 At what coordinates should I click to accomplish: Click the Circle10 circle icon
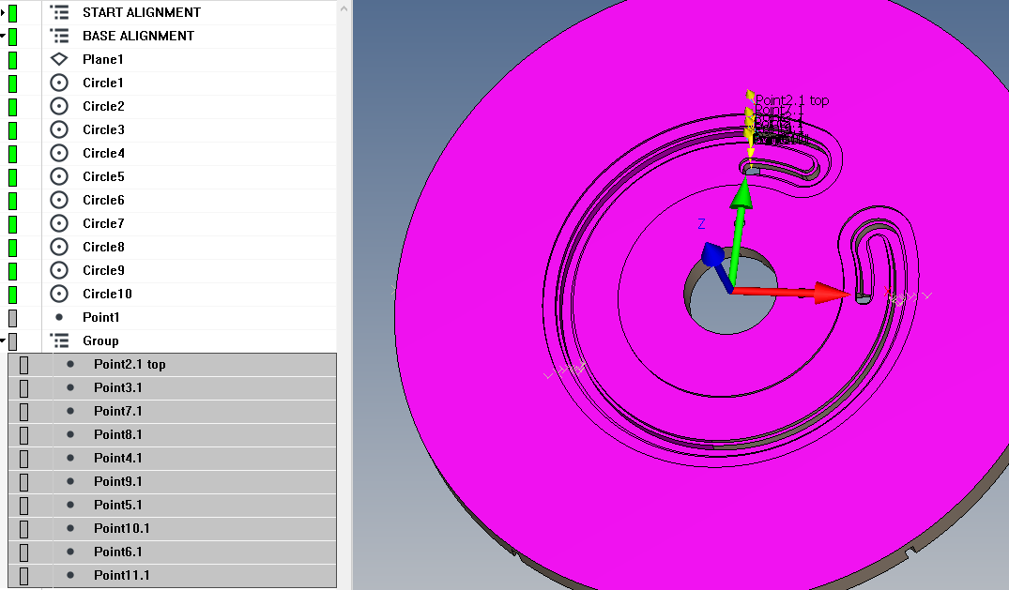pos(59,294)
